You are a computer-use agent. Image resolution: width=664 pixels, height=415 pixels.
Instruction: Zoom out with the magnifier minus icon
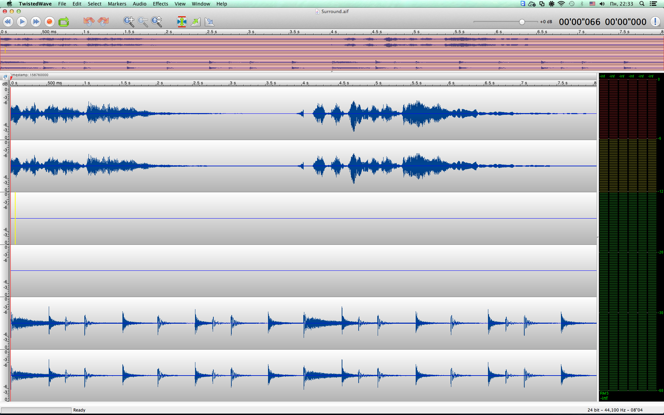point(142,22)
